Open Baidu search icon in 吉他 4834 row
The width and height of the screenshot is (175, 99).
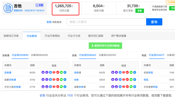tap(113, 79)
